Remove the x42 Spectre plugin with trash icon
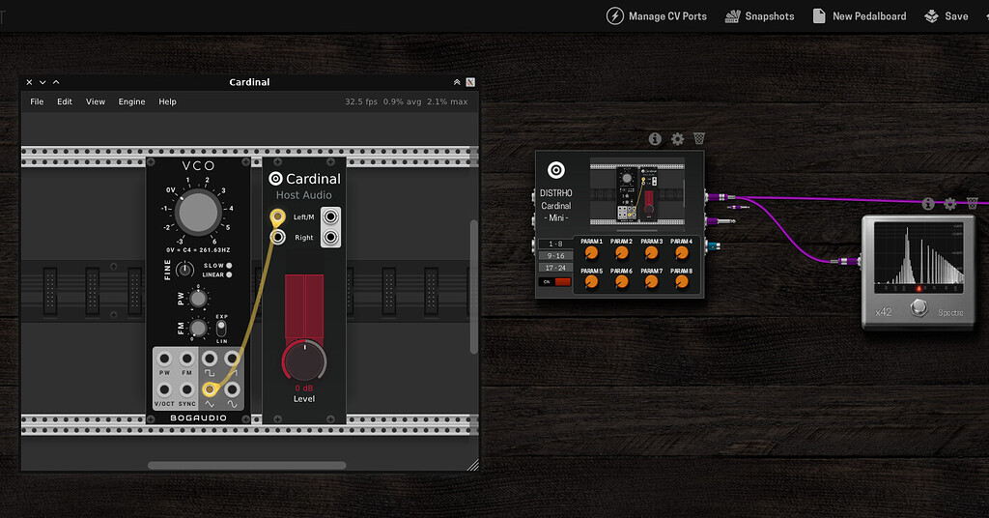The height and width of the screenshot is (518, 989). point(972,204)
